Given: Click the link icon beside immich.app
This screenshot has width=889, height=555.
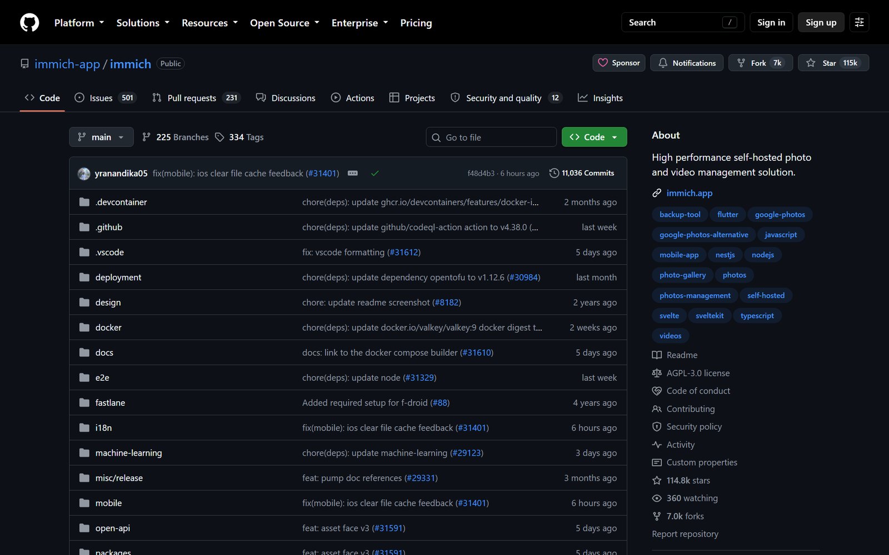Looking at the screenshot, I should pos(657,193).
